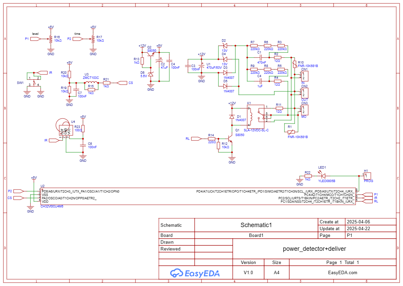Select the IR net port above SW1
The width and height of the screenshot is (403, 286).
pos(42,73)
